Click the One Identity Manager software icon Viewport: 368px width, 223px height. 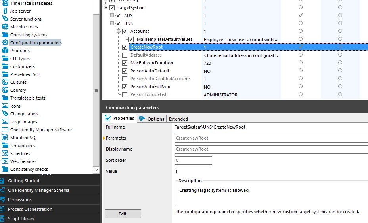5,130
